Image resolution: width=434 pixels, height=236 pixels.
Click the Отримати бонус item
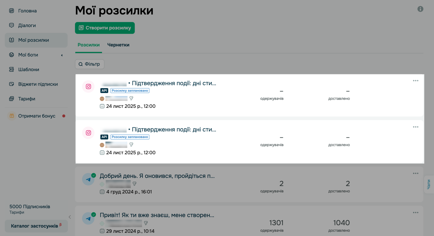click(x=36, y=116)
